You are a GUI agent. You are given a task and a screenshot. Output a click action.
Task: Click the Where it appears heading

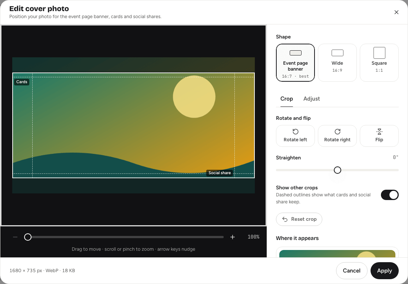(x=297, y=239)
